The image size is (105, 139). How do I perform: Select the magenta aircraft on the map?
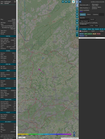tap(40, 69)
